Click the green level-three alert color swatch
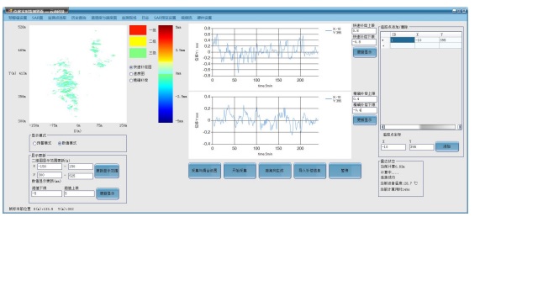Screen dimensions: 538x307 [x=138, y=53]
